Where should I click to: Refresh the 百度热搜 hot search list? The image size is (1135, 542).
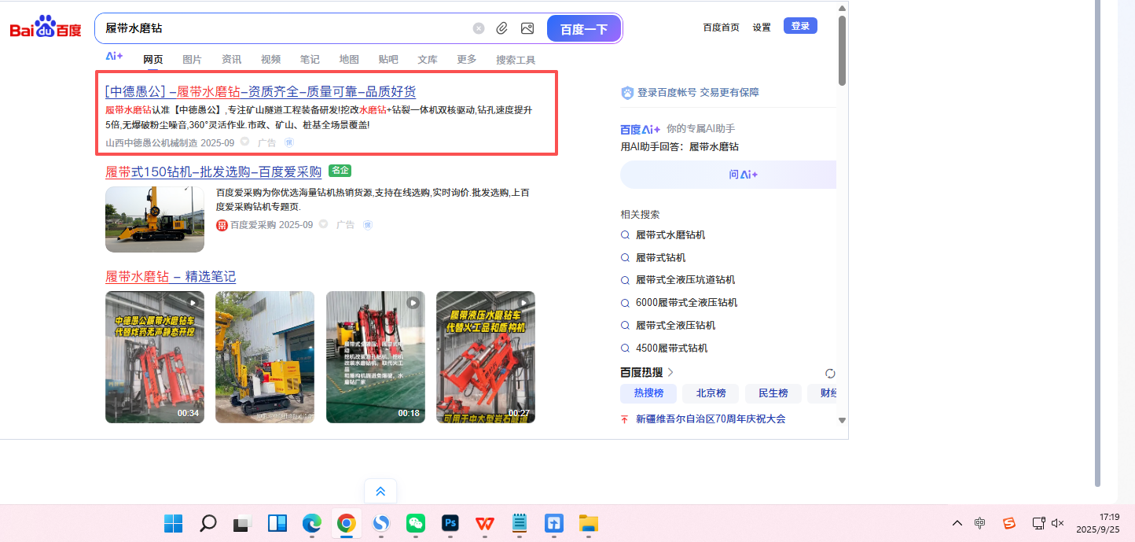(x=830, y=373)
